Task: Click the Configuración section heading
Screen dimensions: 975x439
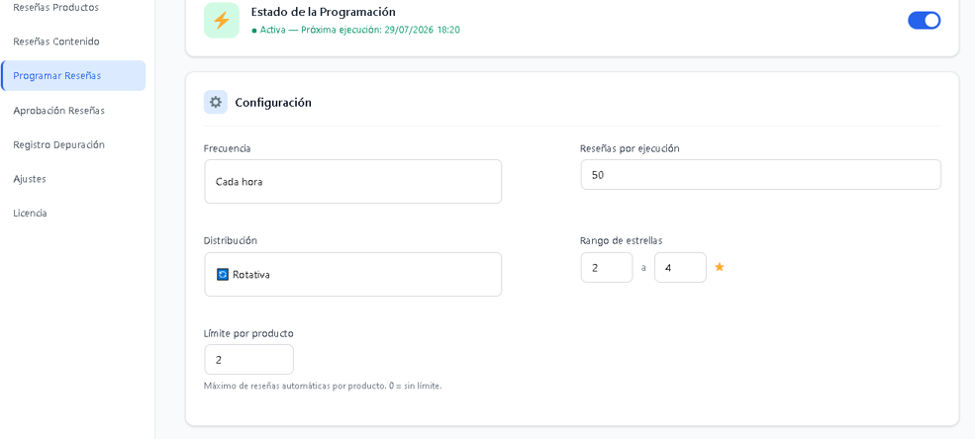Action: click(x=273, y=103)
